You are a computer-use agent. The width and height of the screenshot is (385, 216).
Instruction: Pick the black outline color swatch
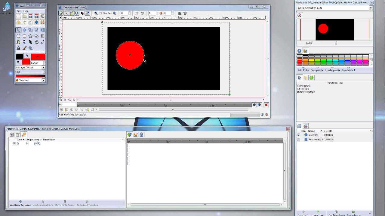coord(20,56)
